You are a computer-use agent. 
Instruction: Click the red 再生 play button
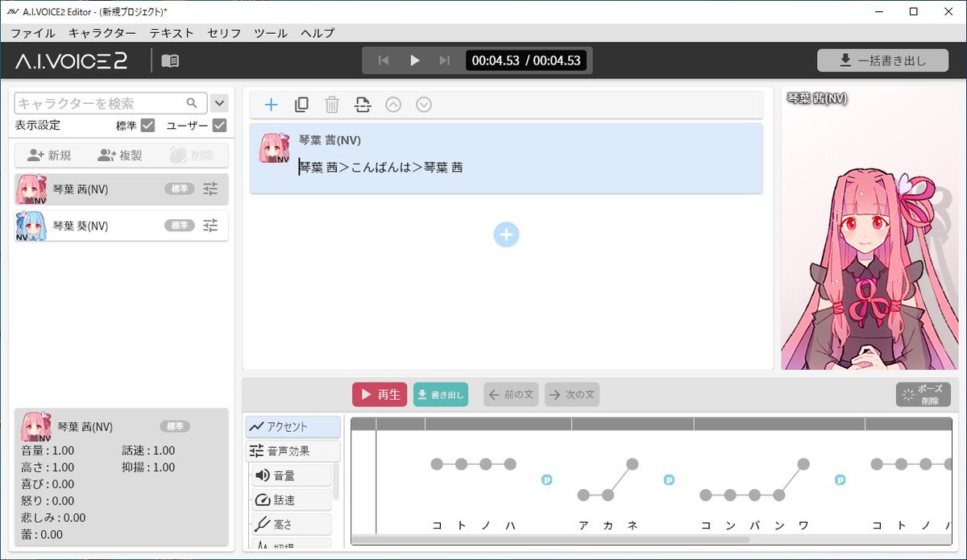click(x=380, y=394)
